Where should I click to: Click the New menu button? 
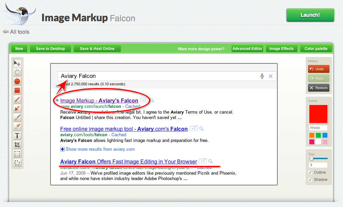(19, 49)
